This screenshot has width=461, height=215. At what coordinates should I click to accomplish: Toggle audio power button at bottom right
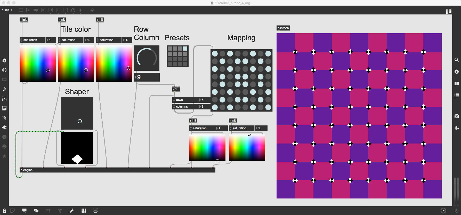click(x=457, y=211)
